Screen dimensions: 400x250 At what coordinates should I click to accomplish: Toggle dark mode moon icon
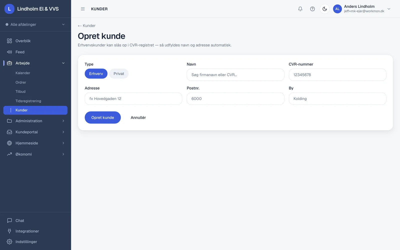pyautogui.click(x=325, y=9)
